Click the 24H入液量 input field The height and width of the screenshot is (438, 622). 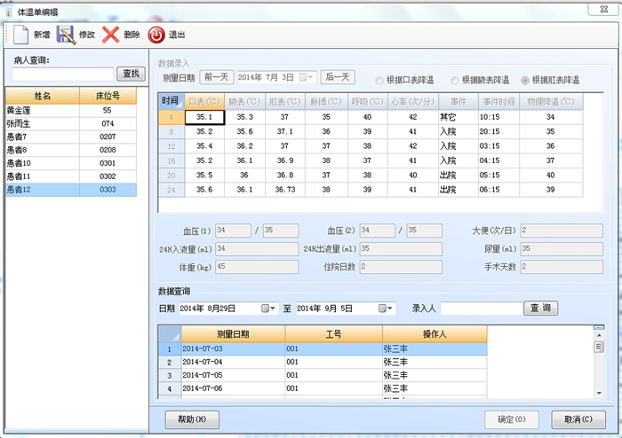click(x=257, y=249)
